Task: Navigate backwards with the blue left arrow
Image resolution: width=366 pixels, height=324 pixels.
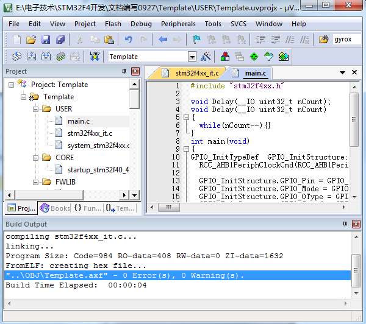Action: (x=163, y=40)
